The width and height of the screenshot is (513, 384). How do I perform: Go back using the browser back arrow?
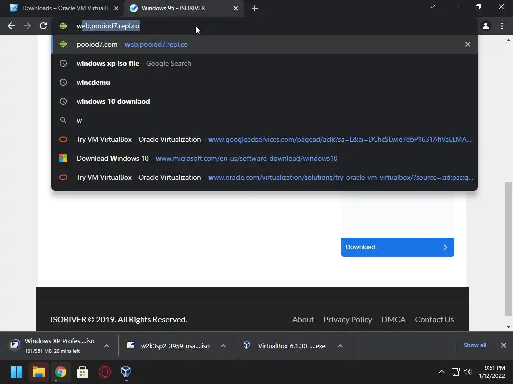pos(11,26)
